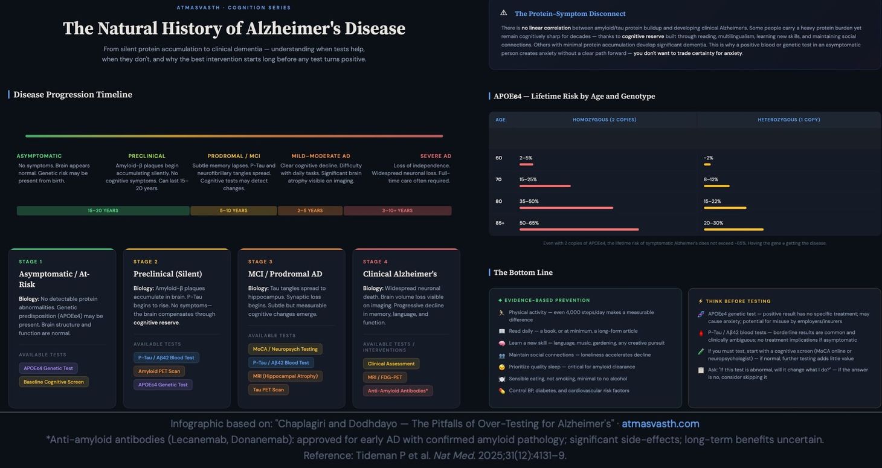Click the 15-20 Years timeline segment
Viewport: 882px width, 468px height.
tap(105, 210)
